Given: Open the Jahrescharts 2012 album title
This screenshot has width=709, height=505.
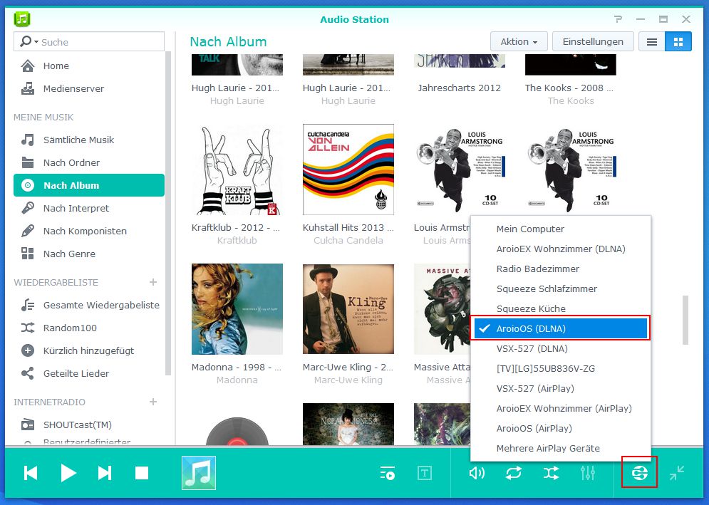Looking at the screenshot, I should (x=460, y=88).
